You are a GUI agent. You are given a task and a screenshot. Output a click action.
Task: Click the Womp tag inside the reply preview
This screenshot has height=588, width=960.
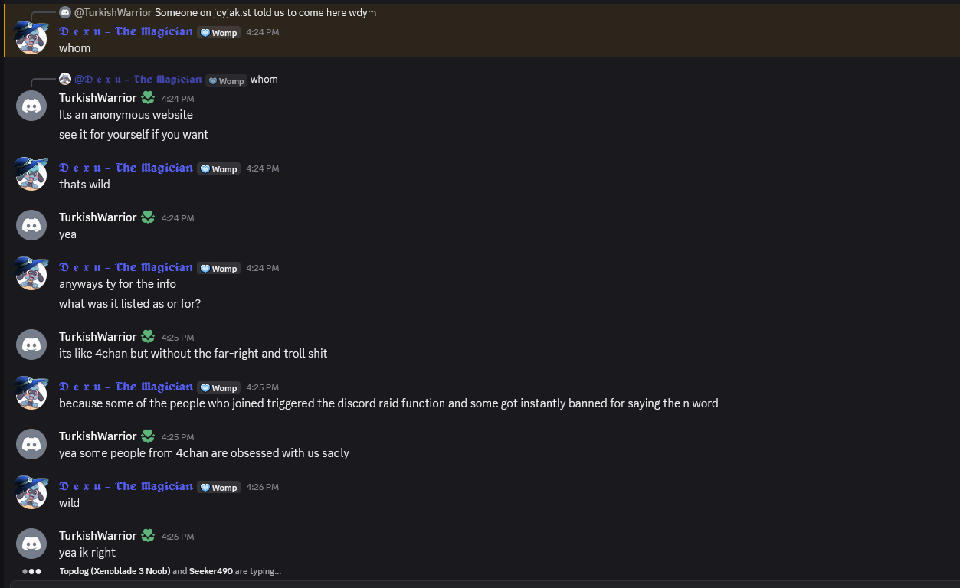(x=226, y=80)
